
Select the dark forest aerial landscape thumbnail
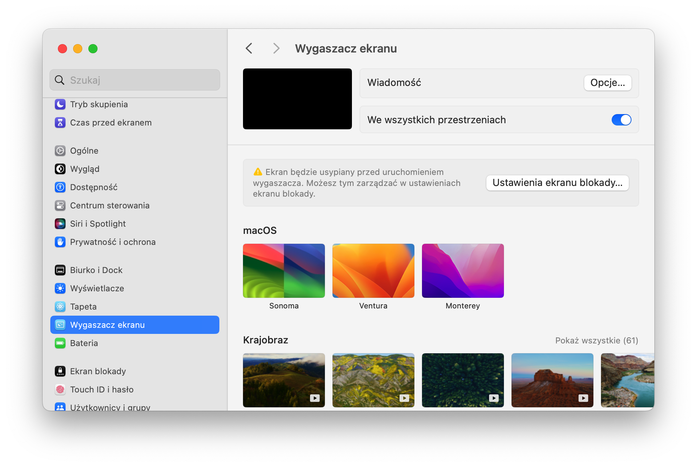463,380
